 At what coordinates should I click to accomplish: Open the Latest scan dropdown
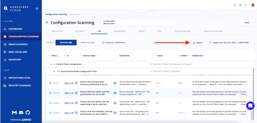(231, 43)
